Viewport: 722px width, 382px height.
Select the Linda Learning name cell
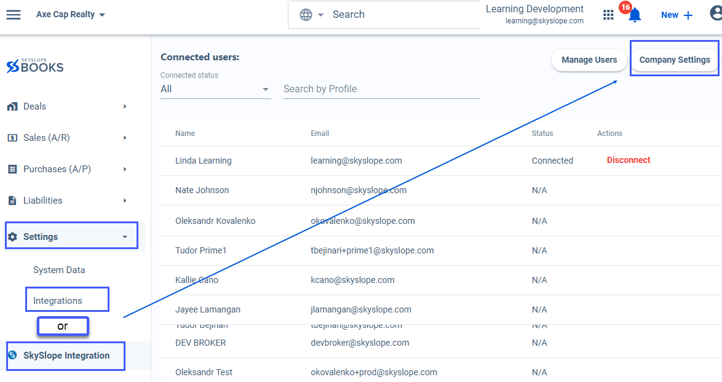click(203, 161)
